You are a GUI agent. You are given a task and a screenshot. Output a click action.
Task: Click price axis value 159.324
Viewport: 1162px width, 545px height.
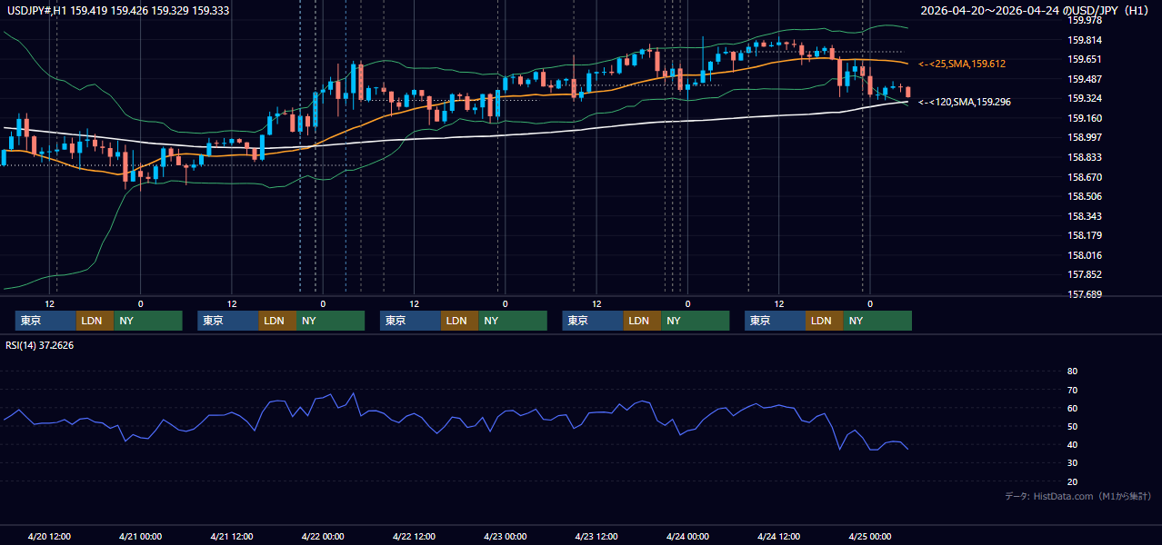1085,98
